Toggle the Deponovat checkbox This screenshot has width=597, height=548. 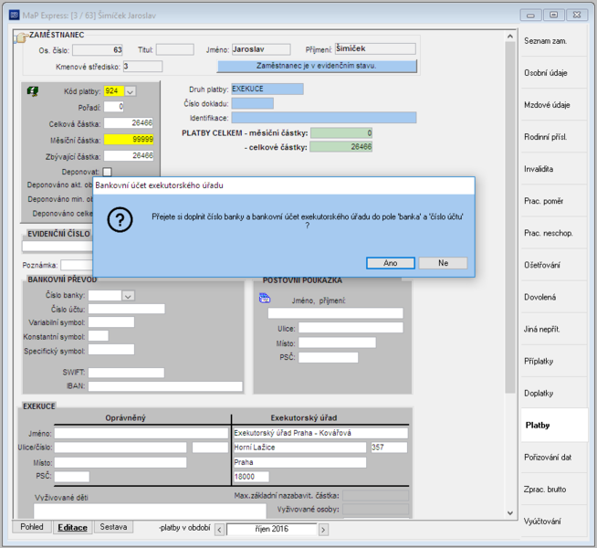(x=108, y=172)
